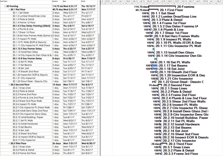Click the 114.75 days duration cell for 20 Framing
The image size is (223, 156).
(57, 6)
